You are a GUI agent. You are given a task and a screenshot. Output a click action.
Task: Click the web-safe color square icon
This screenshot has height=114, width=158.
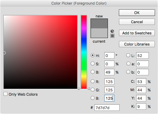click(x=112, y=36)
